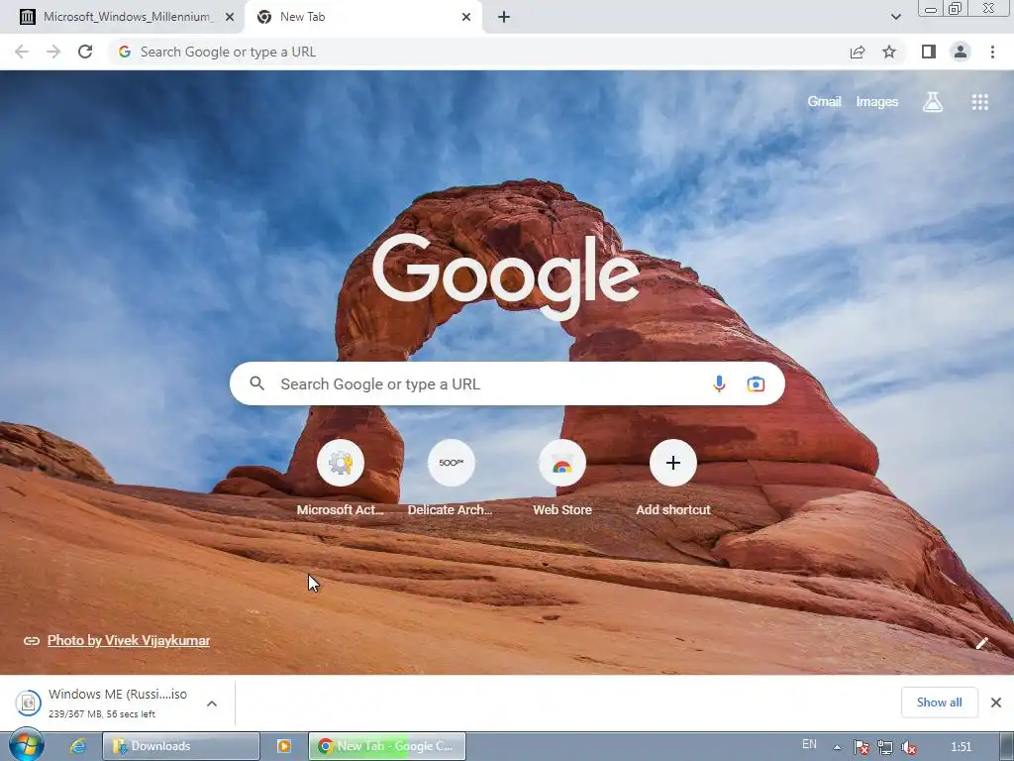
Task: Switch to the Downloads window in taskbar
Action: point(181,746)
